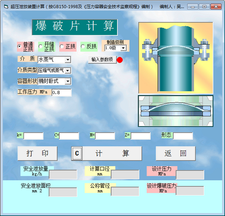This screenshot has height=216, width=225.
Task: Click the k= input field
Action: click(x=33, y=136)
